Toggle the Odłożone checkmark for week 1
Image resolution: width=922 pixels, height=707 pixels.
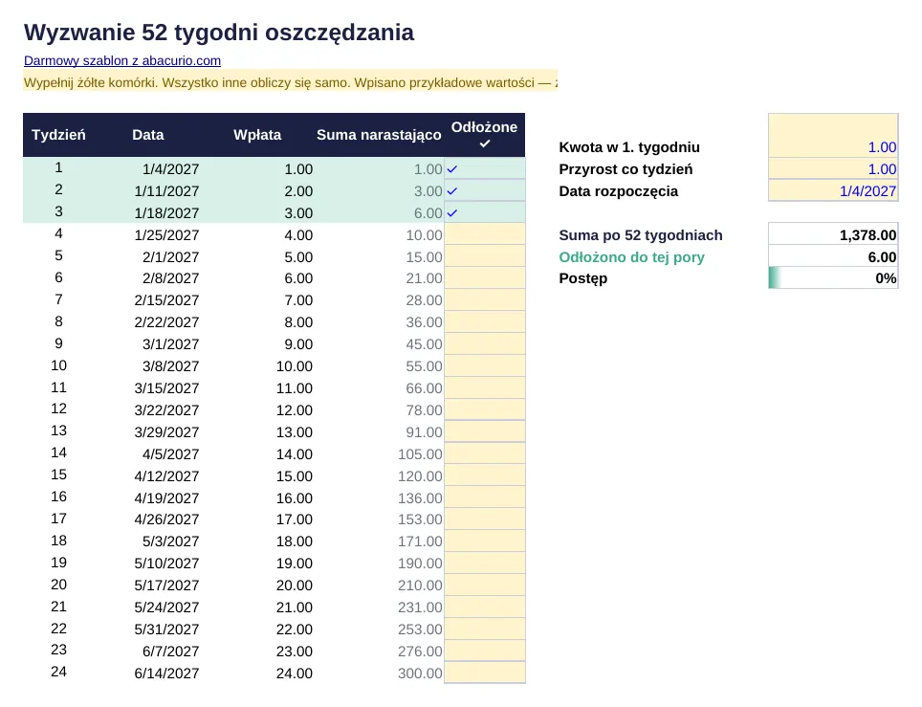coord(485,168)
